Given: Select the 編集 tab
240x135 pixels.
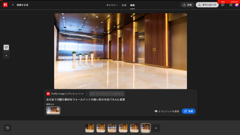Looking at the screenshot, I should pos(132,5).
